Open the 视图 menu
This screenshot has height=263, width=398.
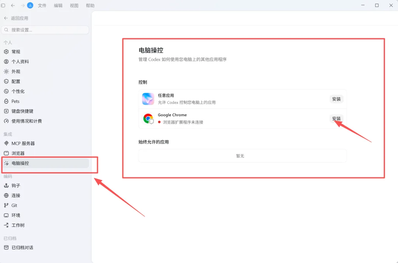pyautogui.click(x=74, y=6)
